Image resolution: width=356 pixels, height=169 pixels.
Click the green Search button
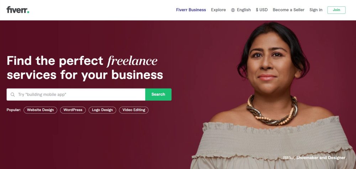(x=158, y=95)
